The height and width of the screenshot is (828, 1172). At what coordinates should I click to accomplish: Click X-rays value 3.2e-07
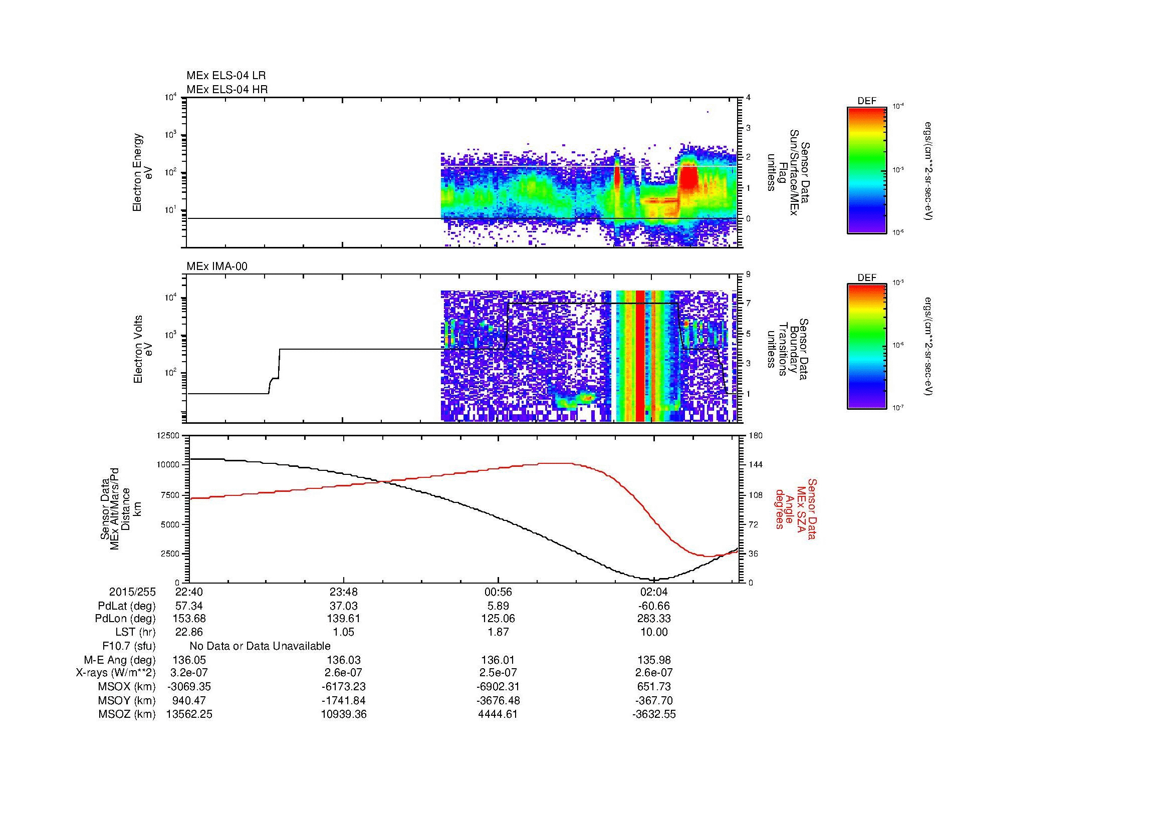pos(189,673)
